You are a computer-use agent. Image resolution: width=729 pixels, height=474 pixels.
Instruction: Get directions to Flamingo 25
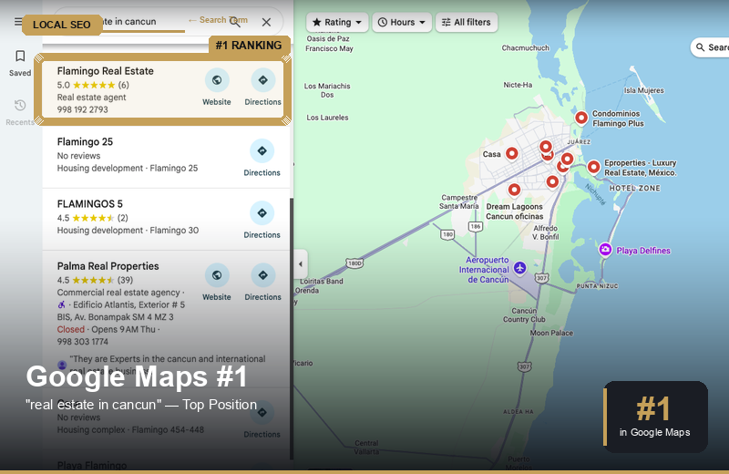pos(262,151)
